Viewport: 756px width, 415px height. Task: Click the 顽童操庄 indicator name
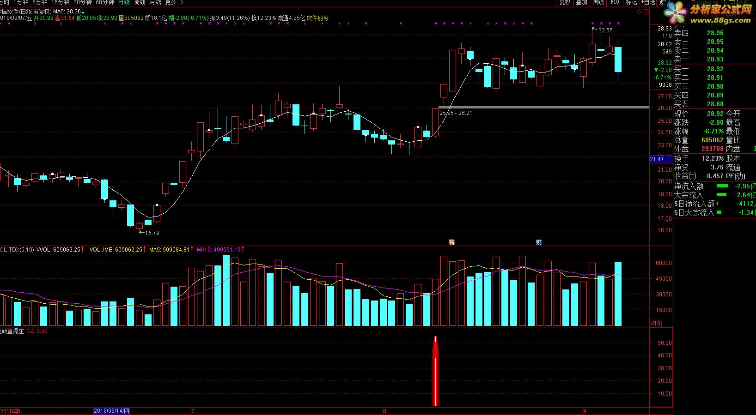[12, 331]
